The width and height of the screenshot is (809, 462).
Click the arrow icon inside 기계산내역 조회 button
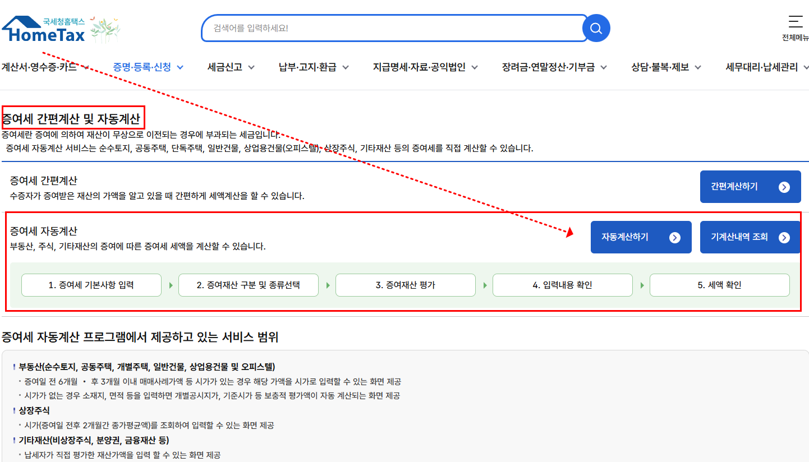(784, 237)
